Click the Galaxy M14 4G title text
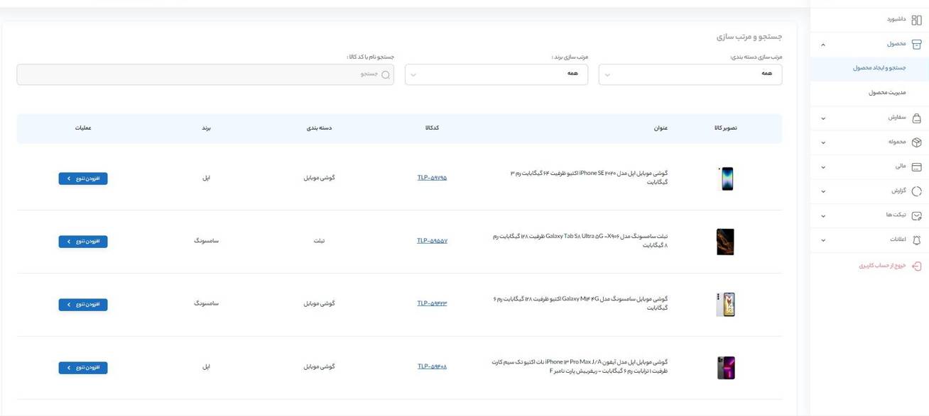This screenshot has width=929, height=416. [580, 303]
